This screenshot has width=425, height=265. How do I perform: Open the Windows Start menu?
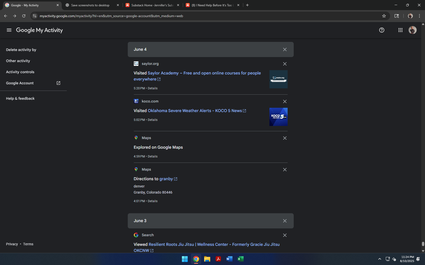coord(185,259)
